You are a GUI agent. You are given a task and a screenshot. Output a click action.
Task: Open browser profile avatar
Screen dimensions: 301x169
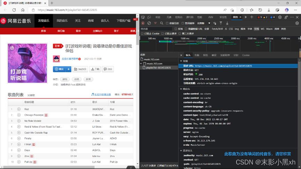pos(287,10)
